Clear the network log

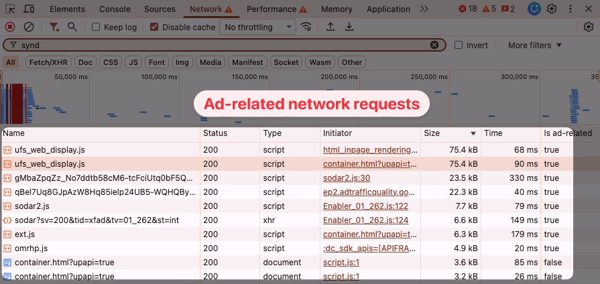(29, 27)
